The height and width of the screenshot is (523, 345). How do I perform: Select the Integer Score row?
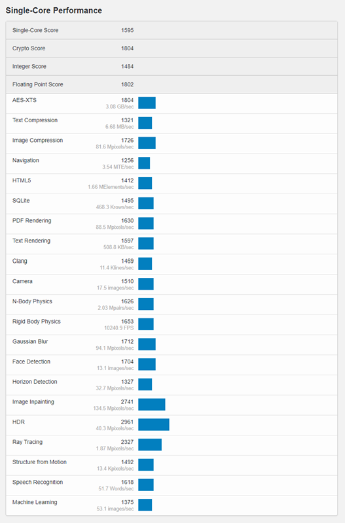[x=172, y=67]
